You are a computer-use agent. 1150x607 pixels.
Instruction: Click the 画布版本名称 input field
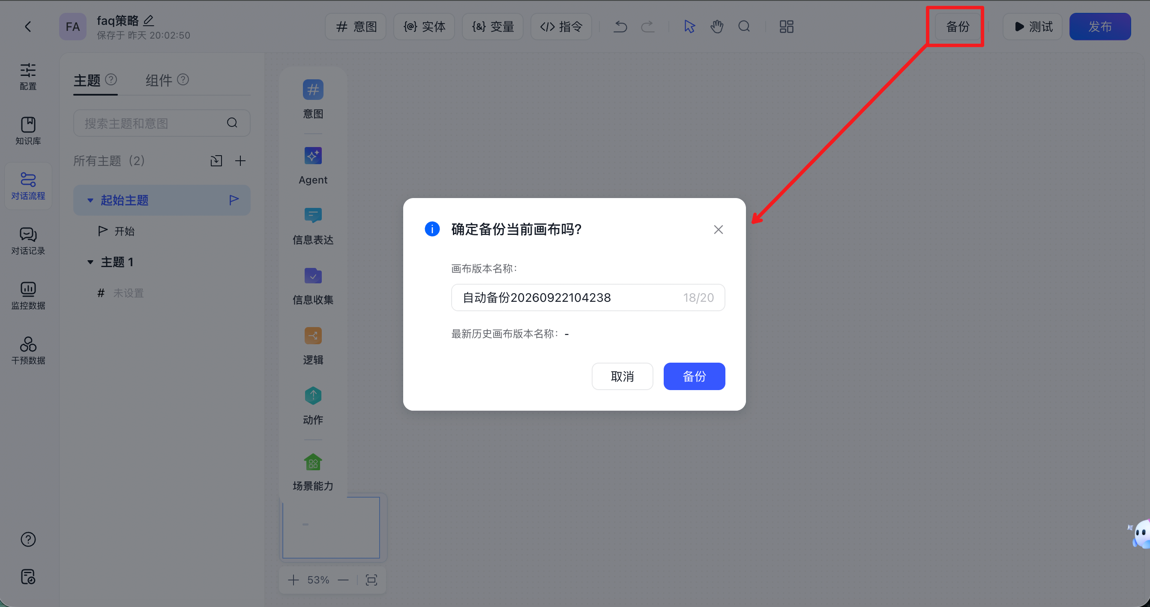coord(588,297)
